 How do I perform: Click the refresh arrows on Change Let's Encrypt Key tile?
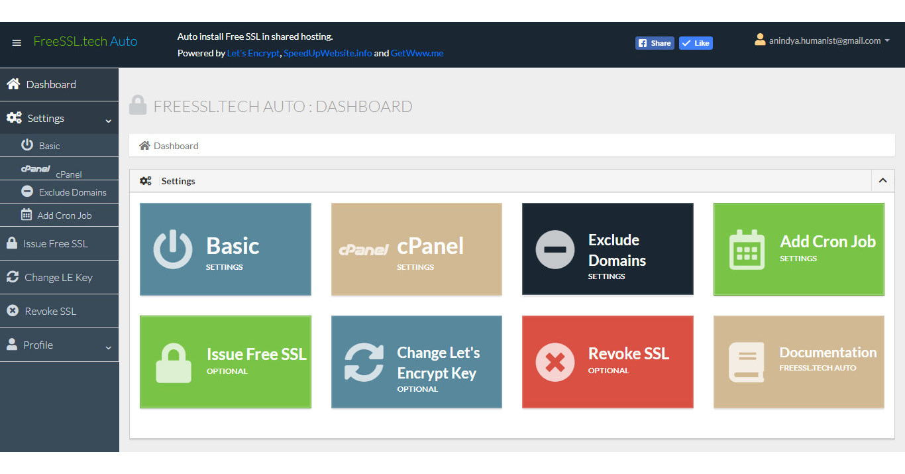click(364, 361)
